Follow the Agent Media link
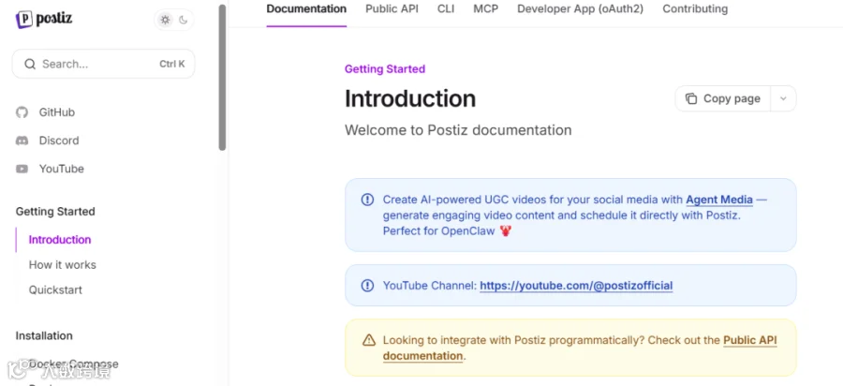843x386 pixels. click(719, 200)
